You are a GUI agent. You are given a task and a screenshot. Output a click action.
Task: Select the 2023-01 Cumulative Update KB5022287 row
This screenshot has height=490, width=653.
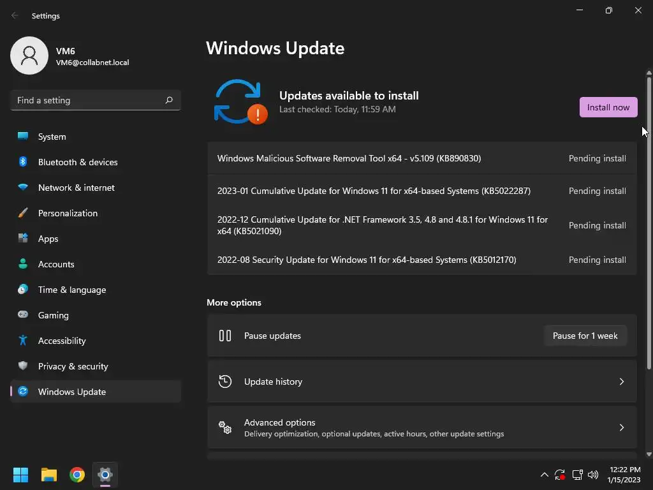point(422,191)
